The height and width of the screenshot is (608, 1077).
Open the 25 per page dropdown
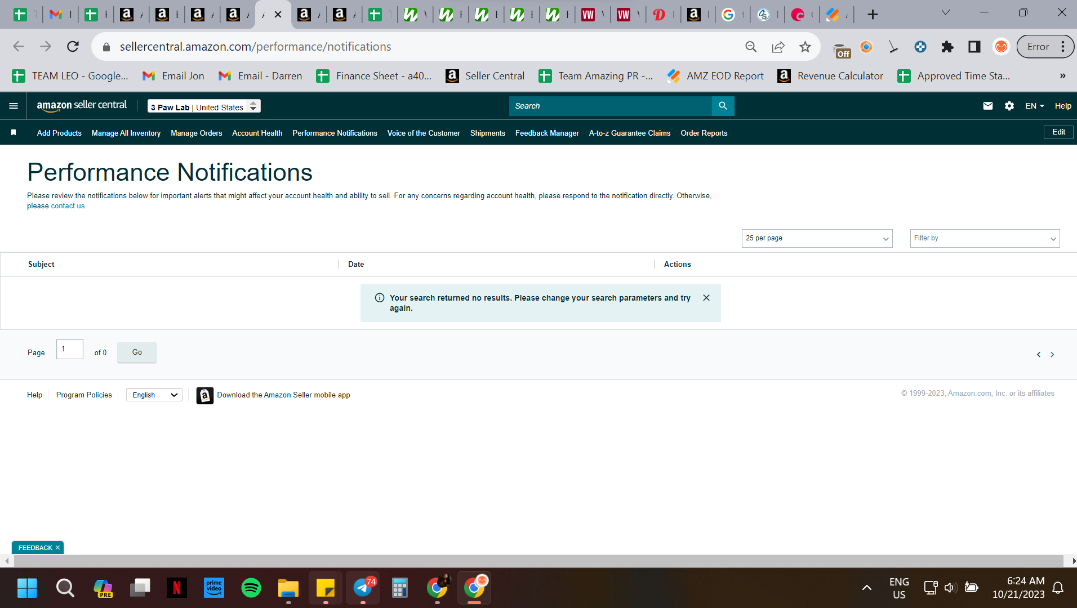(817, 238)
